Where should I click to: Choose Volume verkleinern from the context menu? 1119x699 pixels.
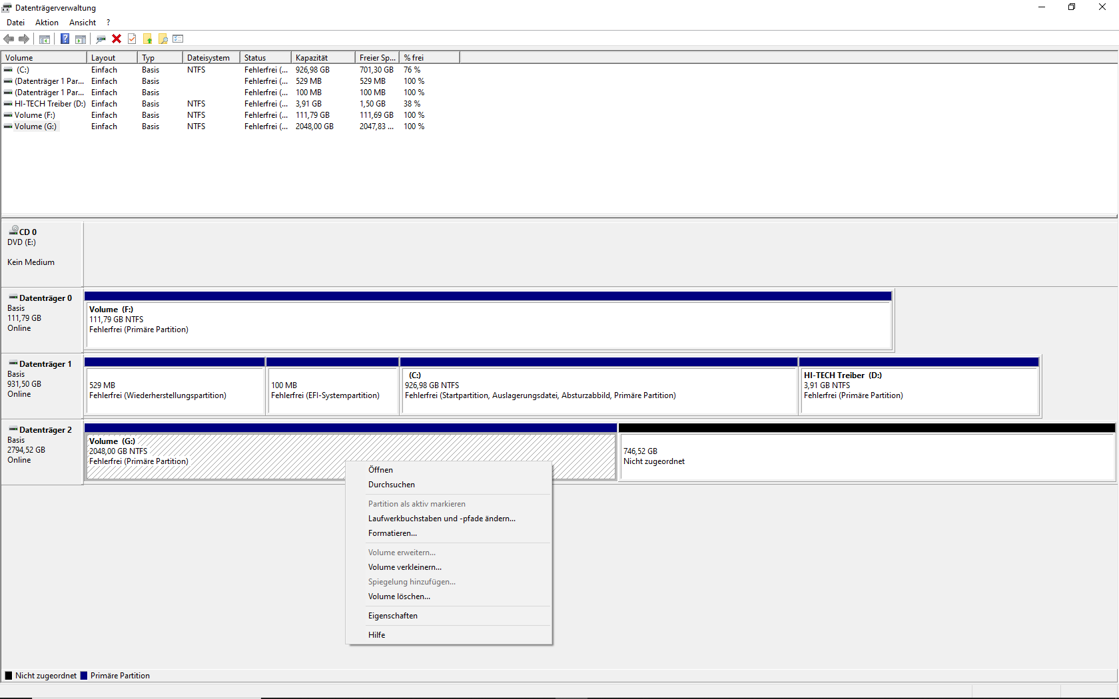pos(449,567)
